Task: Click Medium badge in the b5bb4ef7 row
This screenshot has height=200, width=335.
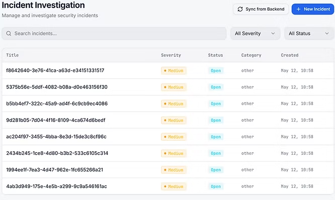Action: click(174, 104)
